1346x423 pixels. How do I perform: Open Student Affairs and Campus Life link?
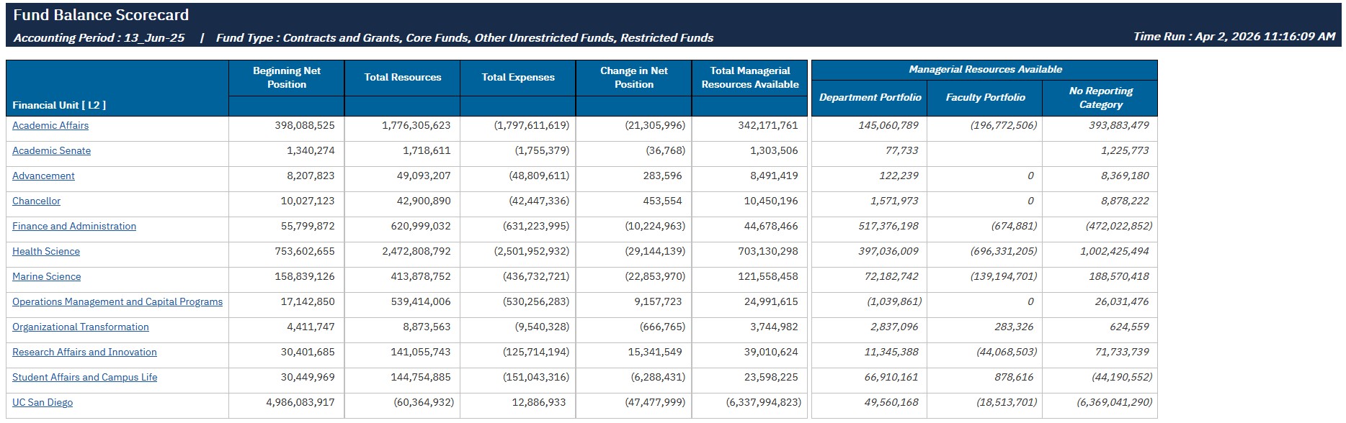pyautogui.click(x=84, y=377)
